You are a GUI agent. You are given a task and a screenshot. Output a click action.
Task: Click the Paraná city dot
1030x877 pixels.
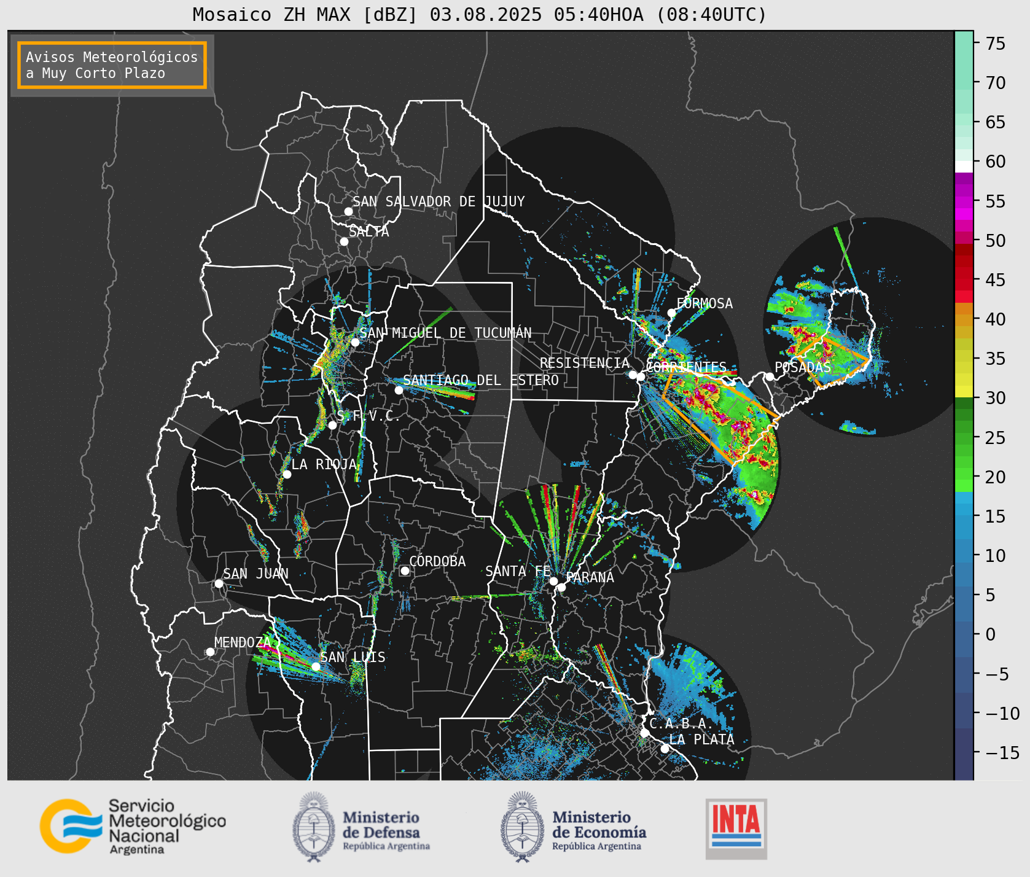click(561, 587)
